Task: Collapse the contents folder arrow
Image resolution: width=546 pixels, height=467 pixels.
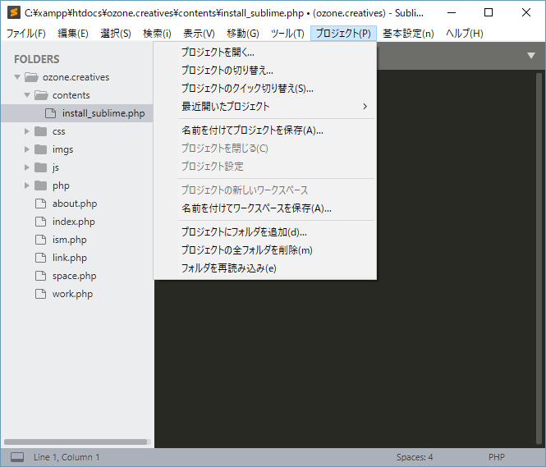Action: [27, 95]
